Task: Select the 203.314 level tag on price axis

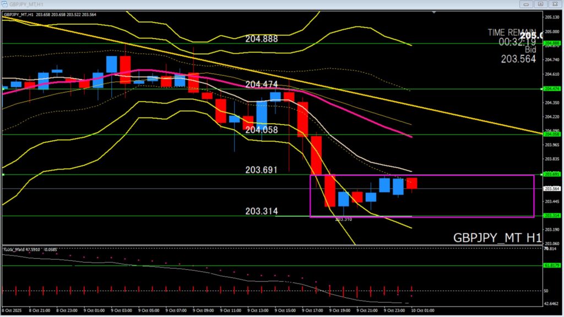Action: tap(551, 216)
